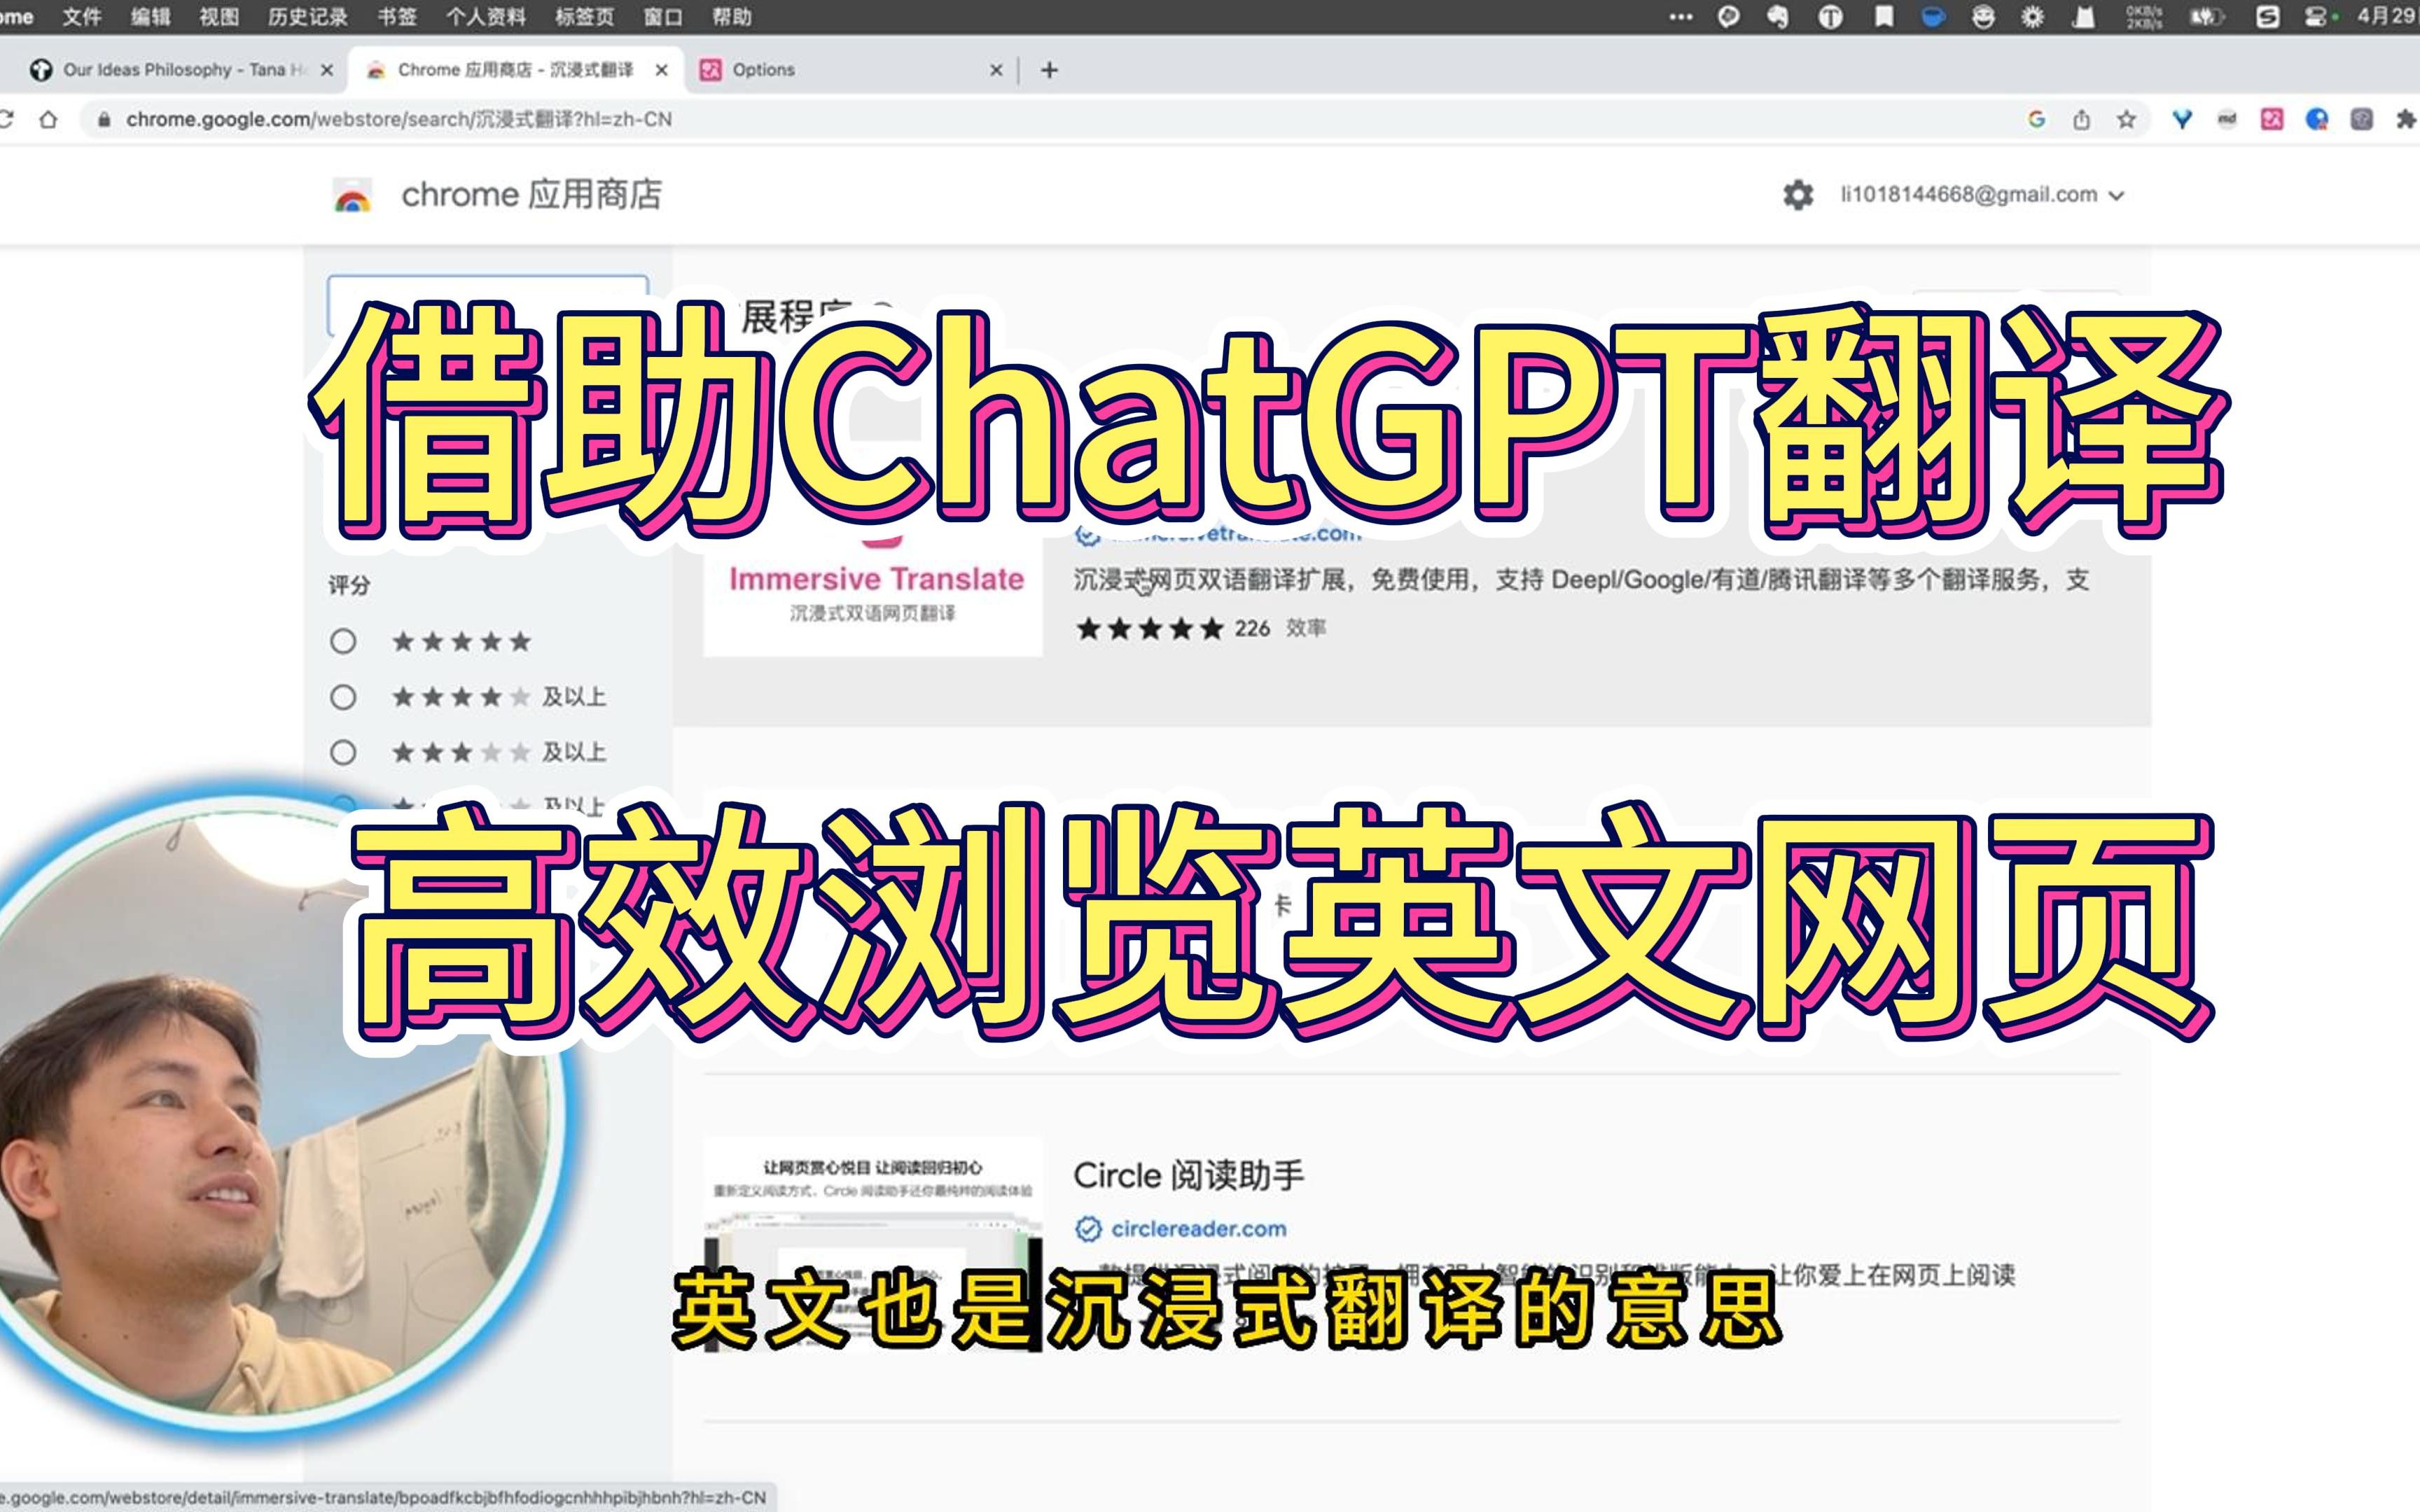Click the Google translate icon in address bar
This screenshot has width=2420, height=1512.
point(2036,120)
